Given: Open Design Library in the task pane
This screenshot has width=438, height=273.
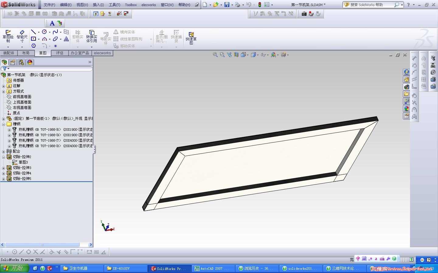Looking at the screenshot, I should (407, 87).
